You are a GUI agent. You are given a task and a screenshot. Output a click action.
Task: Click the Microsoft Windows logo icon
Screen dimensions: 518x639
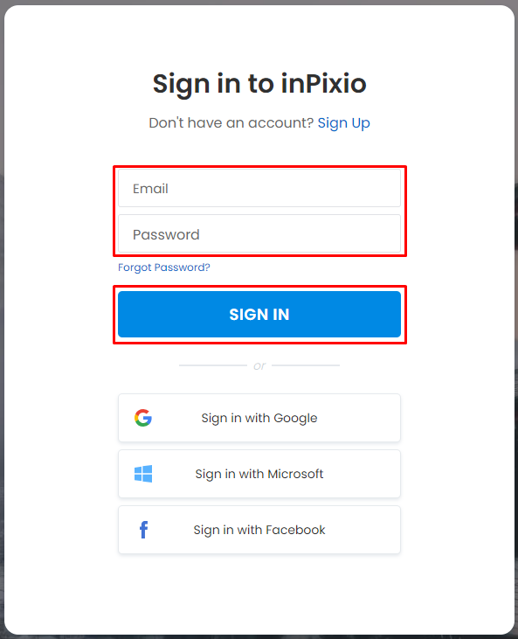pyautogui.click(x=143, y=474)
